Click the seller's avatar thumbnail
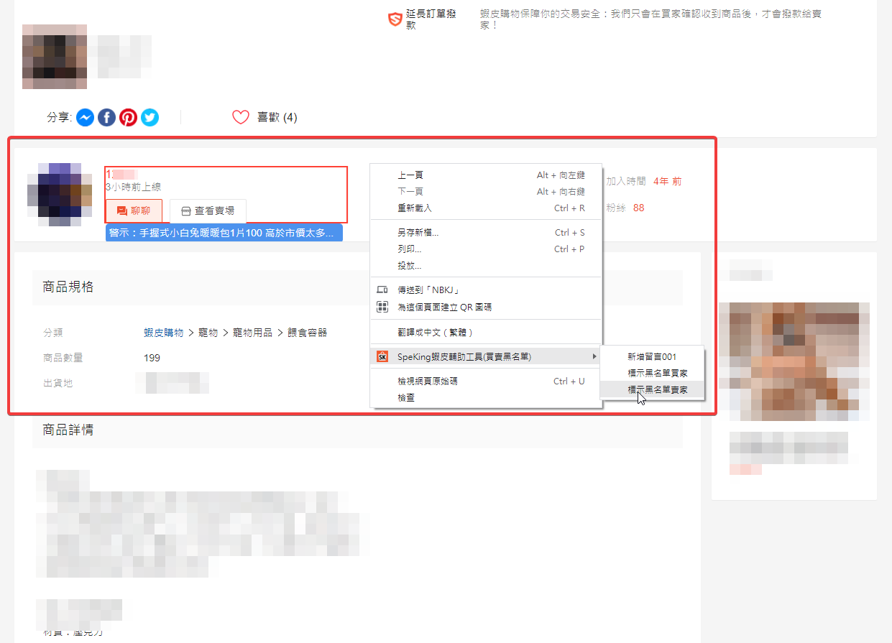 pyautogui.click(x=60, y=190)
